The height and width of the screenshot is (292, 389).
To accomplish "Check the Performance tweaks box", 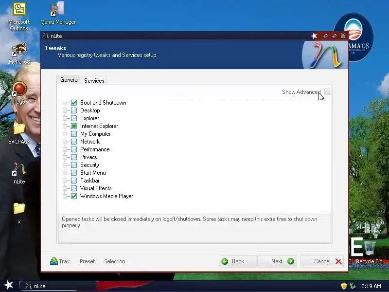I will click(x=74, y=149).
